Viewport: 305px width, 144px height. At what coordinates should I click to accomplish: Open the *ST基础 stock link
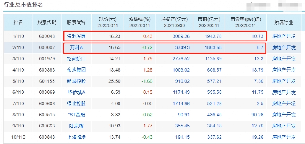[76, 115]
